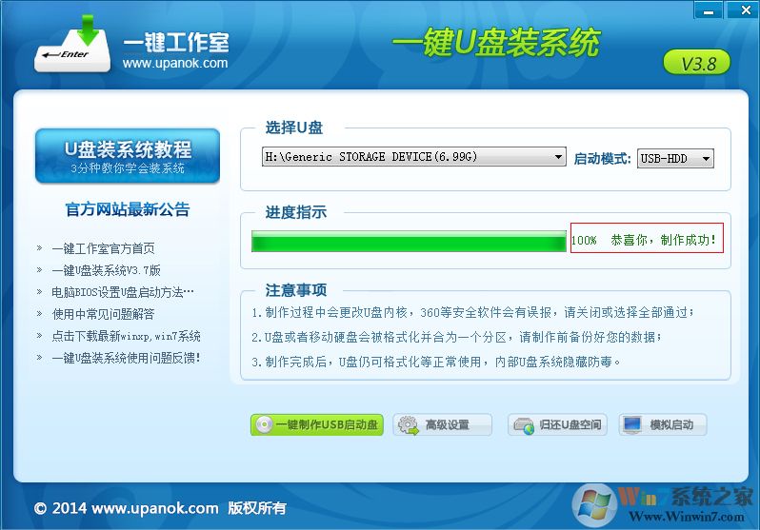The height and width of the screenshot is (530, 760).
Task: Click the bullet arrow beside 一键工作室官方首页
Action: (39, 248)
